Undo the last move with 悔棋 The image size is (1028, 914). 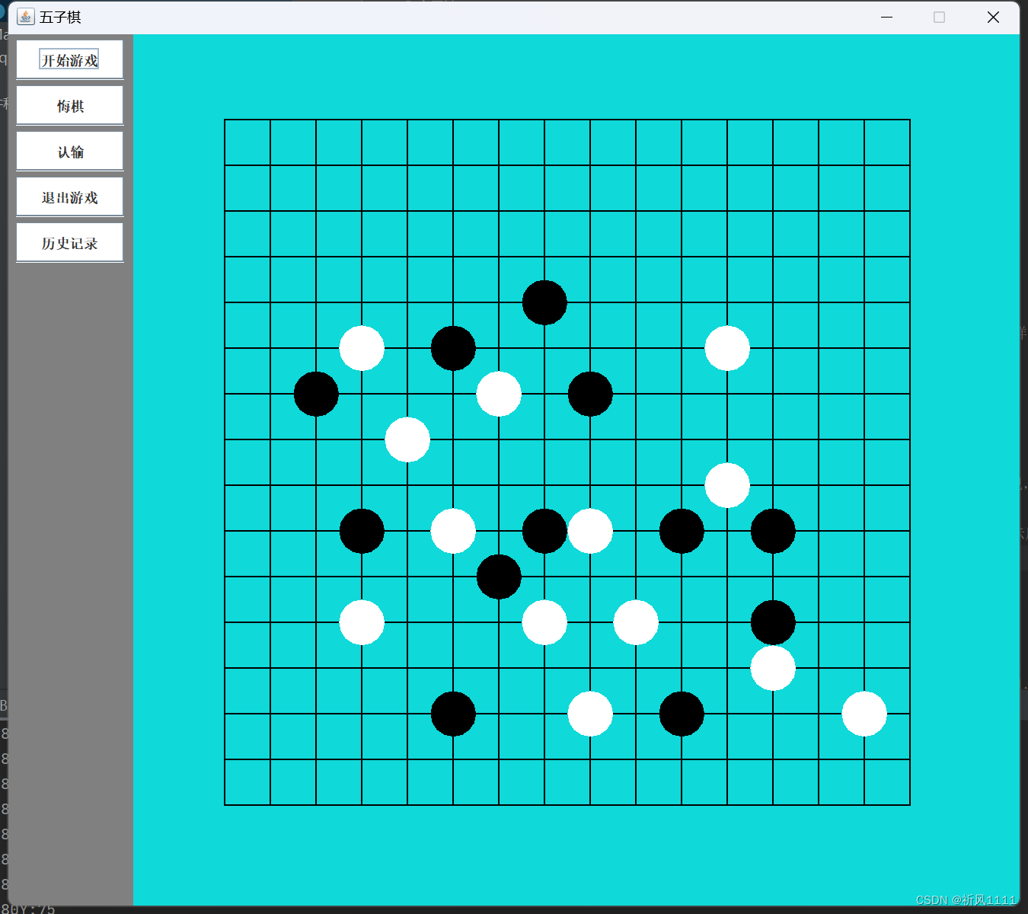coord(69,105)
